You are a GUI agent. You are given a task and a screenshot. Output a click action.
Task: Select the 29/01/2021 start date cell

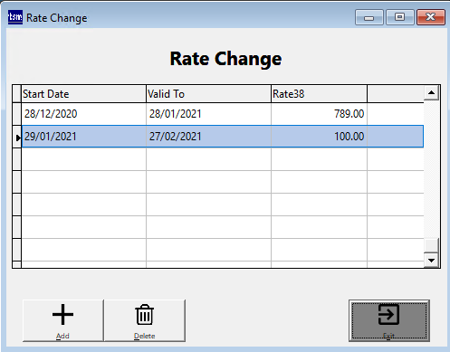(83, 137)
